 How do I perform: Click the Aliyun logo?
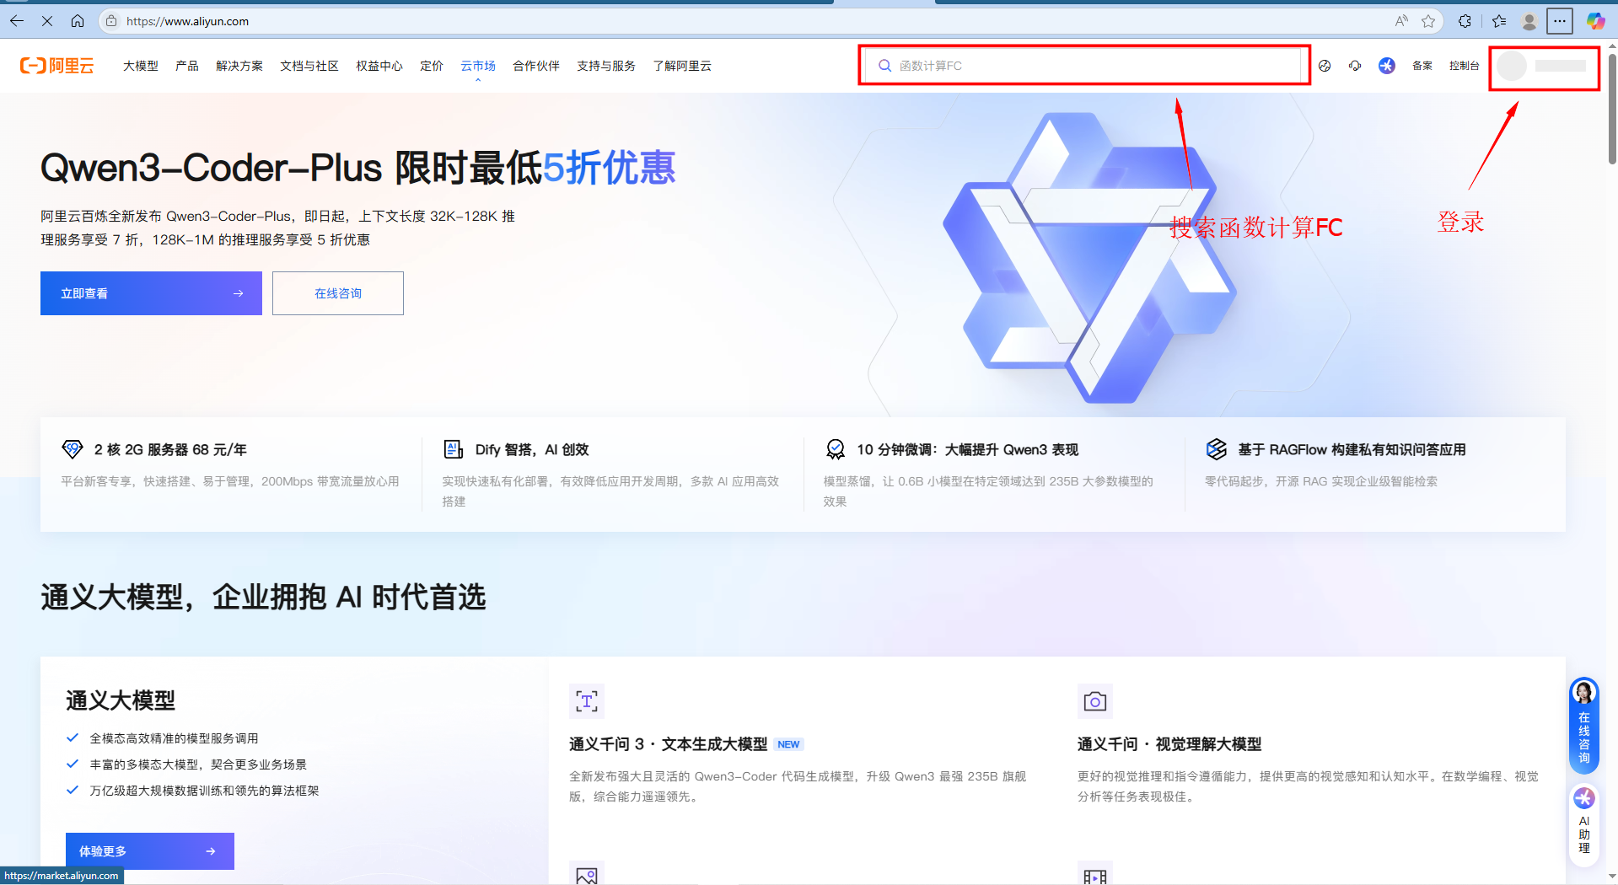tap(57, 66)
